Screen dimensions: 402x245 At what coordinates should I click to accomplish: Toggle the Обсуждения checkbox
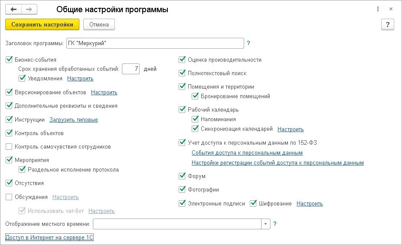(x=9, y=197)
